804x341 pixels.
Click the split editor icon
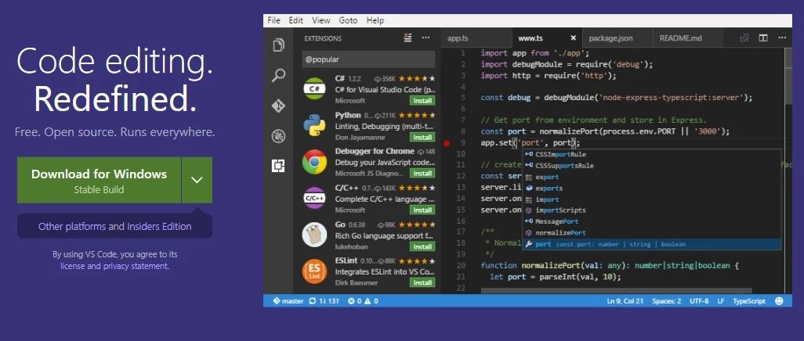[763, 38]
